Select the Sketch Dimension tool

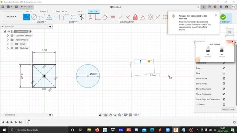point(57,17)
